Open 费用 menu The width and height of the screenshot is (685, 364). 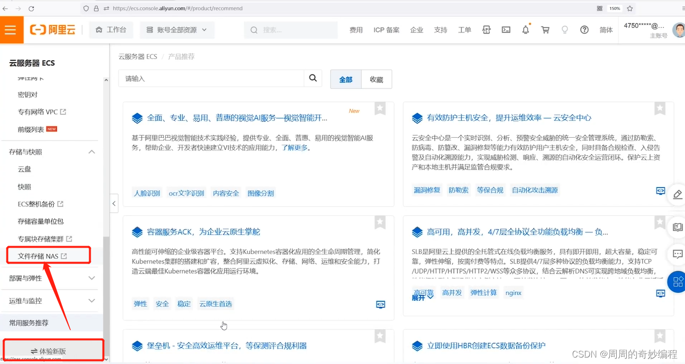coord(356,30)
